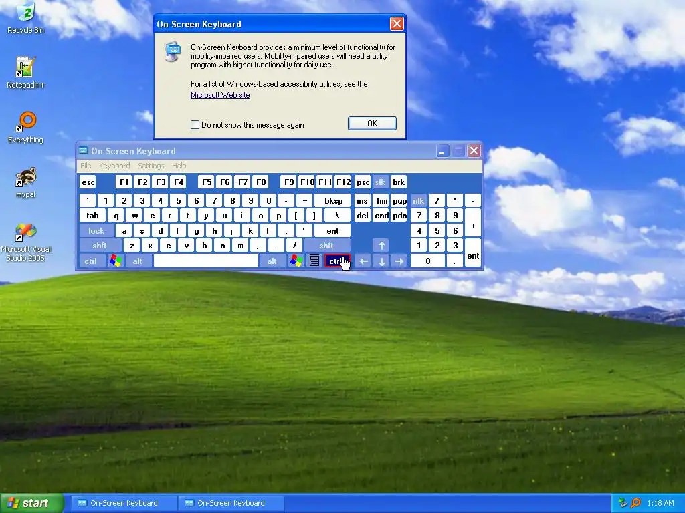The width and height of the screenshot is (685, 513).
Task: Toggle the slk scroll lock key
Action: coord(380,182)
